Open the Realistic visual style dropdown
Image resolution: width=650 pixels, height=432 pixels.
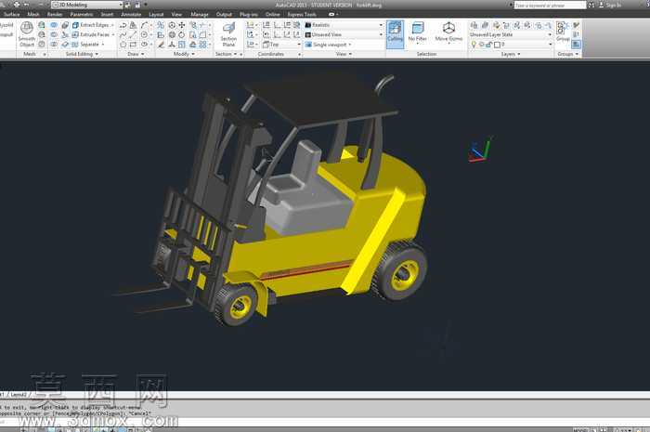(x=344, y=25)
